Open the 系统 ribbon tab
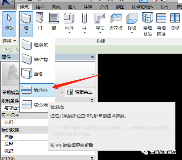 pos(56,7)
